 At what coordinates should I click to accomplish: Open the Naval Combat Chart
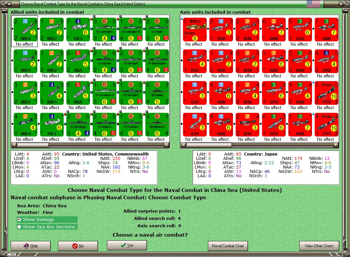(x=228, y=246)
